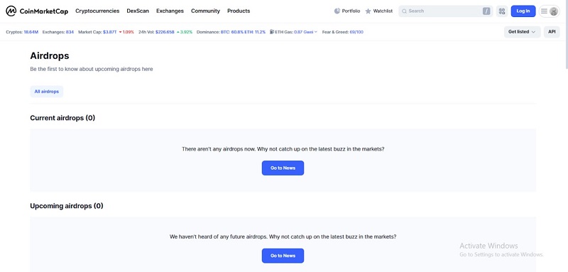The height and width of the screenshot is (272, 568).
Task: Expand the Get listed dropdown
Action: [522, 32]
